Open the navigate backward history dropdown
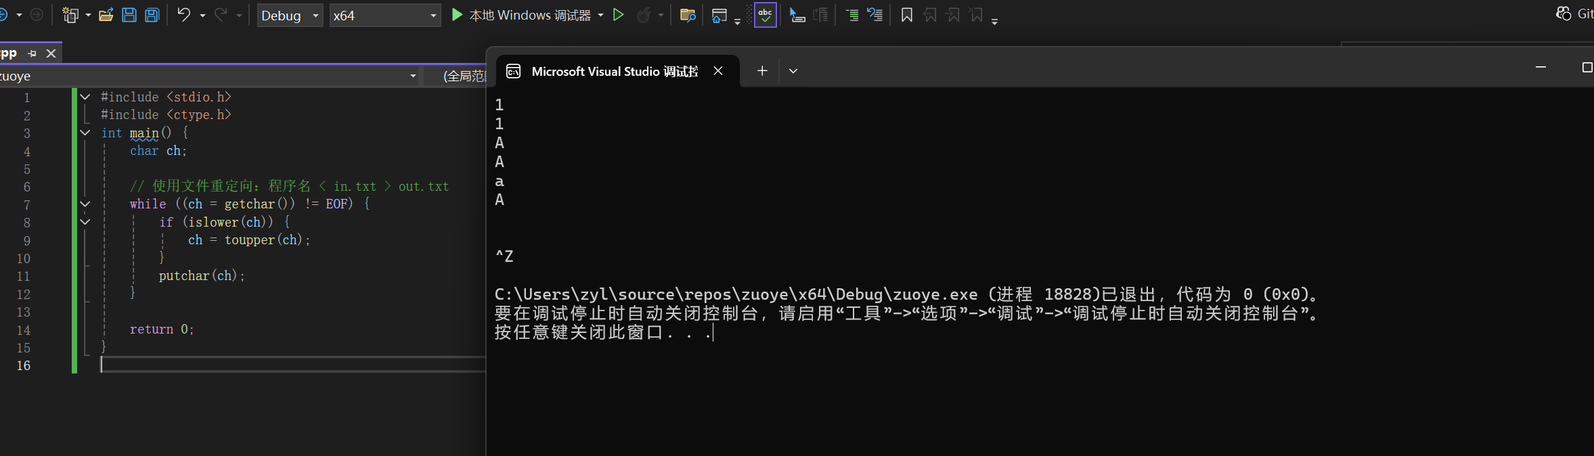 tap(19, 15)
